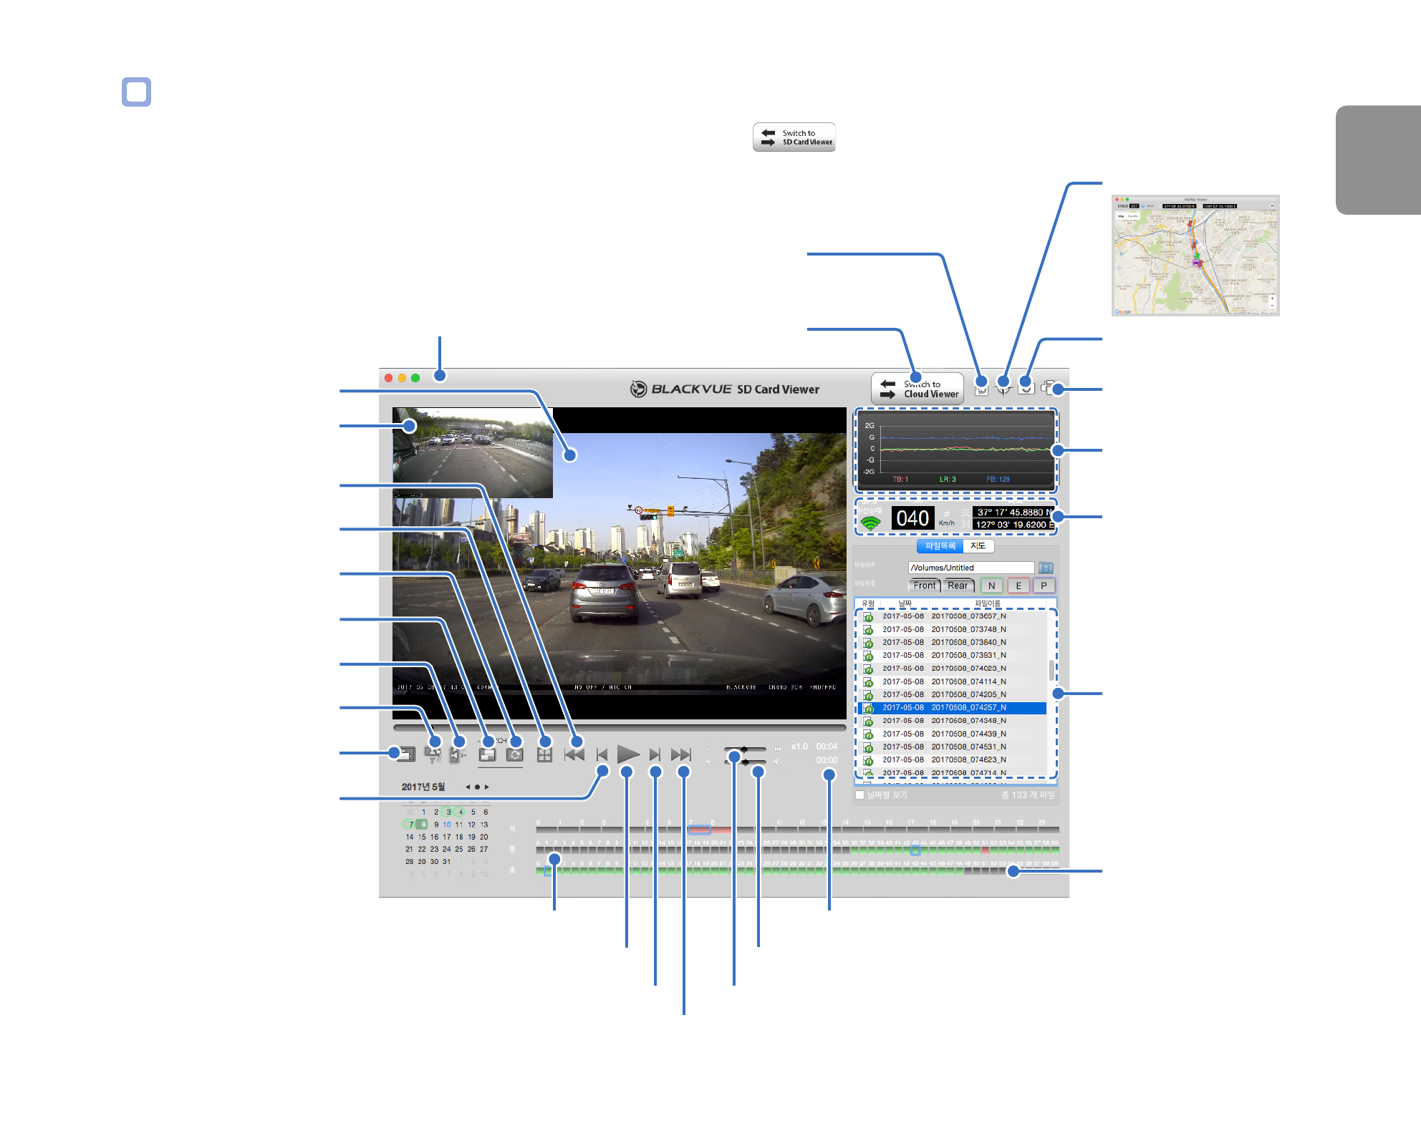Switch to the 지도 tab
Viewport: 1421px width, 1136px height.
point(978,545)
